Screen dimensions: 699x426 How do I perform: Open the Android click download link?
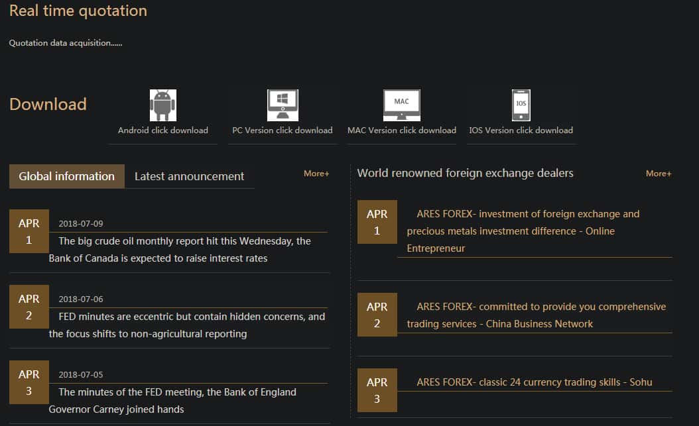tap(163, 131)
